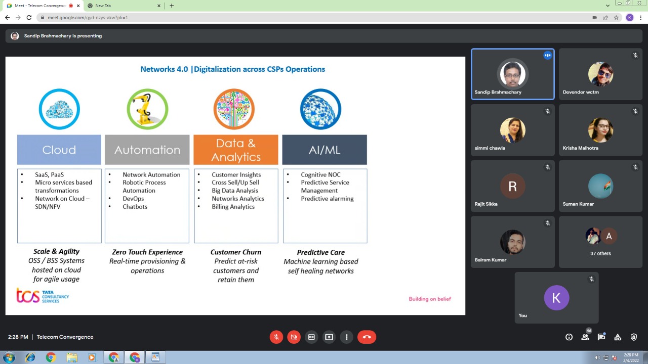Click Present now screen share icon
This screenshot has width=648, height=364.
click(329, 337)
